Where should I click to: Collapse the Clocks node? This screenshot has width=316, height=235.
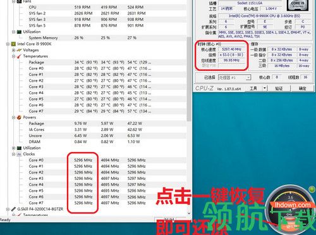click(14, 154)
